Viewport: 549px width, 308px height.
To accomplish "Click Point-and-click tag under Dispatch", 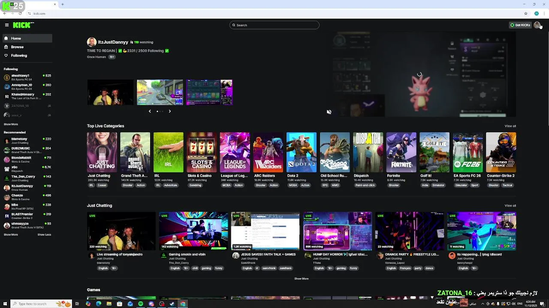I will point(365,185).
